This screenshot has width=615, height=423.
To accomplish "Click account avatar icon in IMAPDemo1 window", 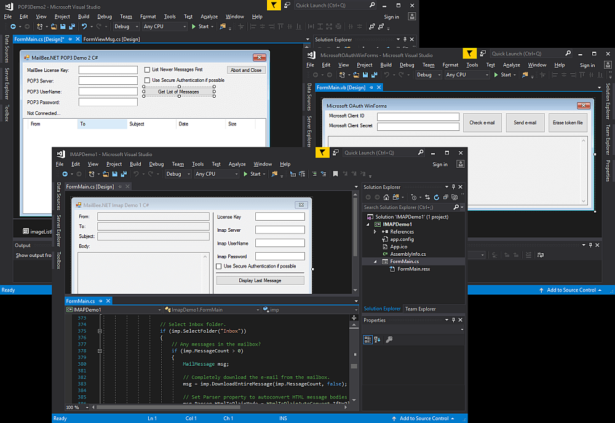I will point(461,164).
